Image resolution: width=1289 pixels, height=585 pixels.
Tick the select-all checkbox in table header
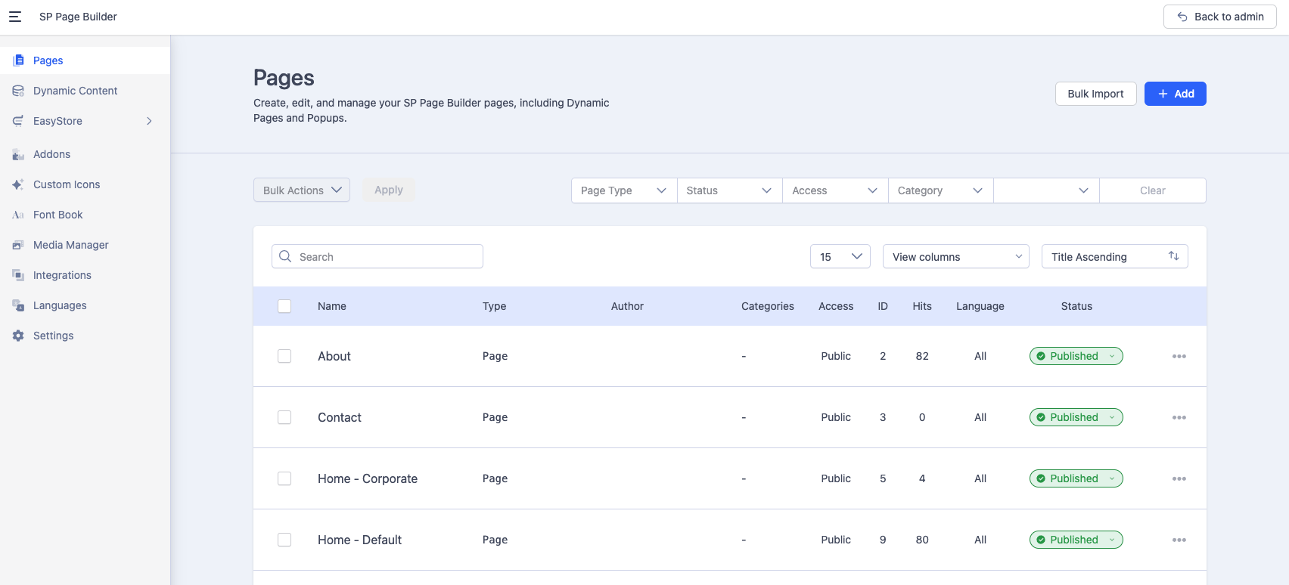284,306
